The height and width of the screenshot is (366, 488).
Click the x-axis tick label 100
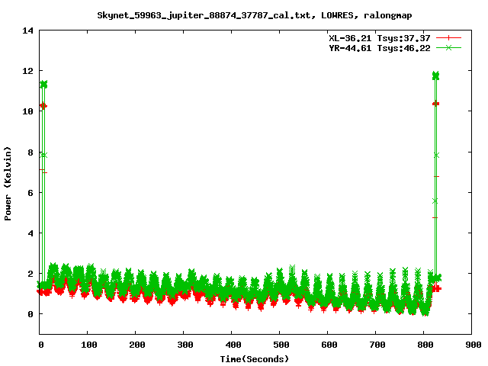[89, 345]
